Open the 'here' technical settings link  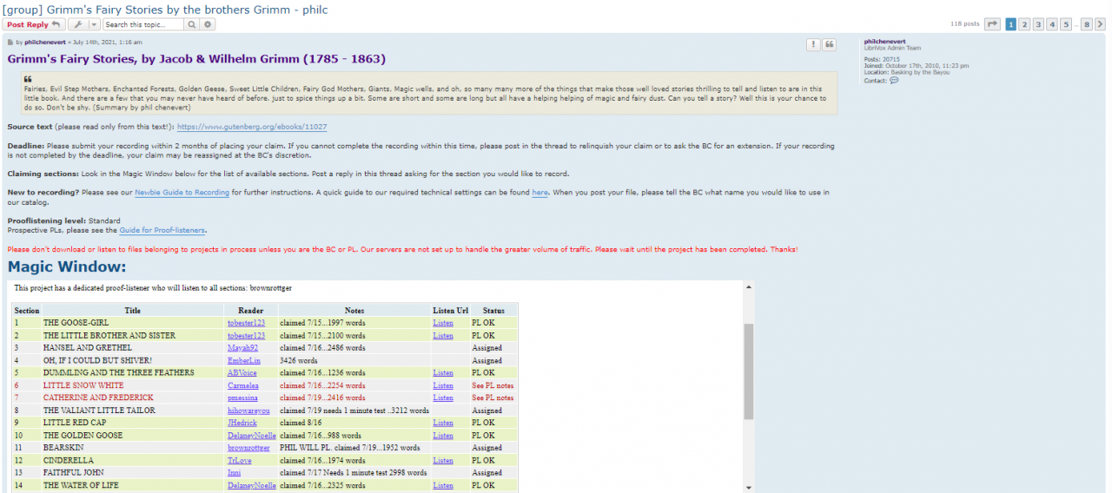point(539,193)
